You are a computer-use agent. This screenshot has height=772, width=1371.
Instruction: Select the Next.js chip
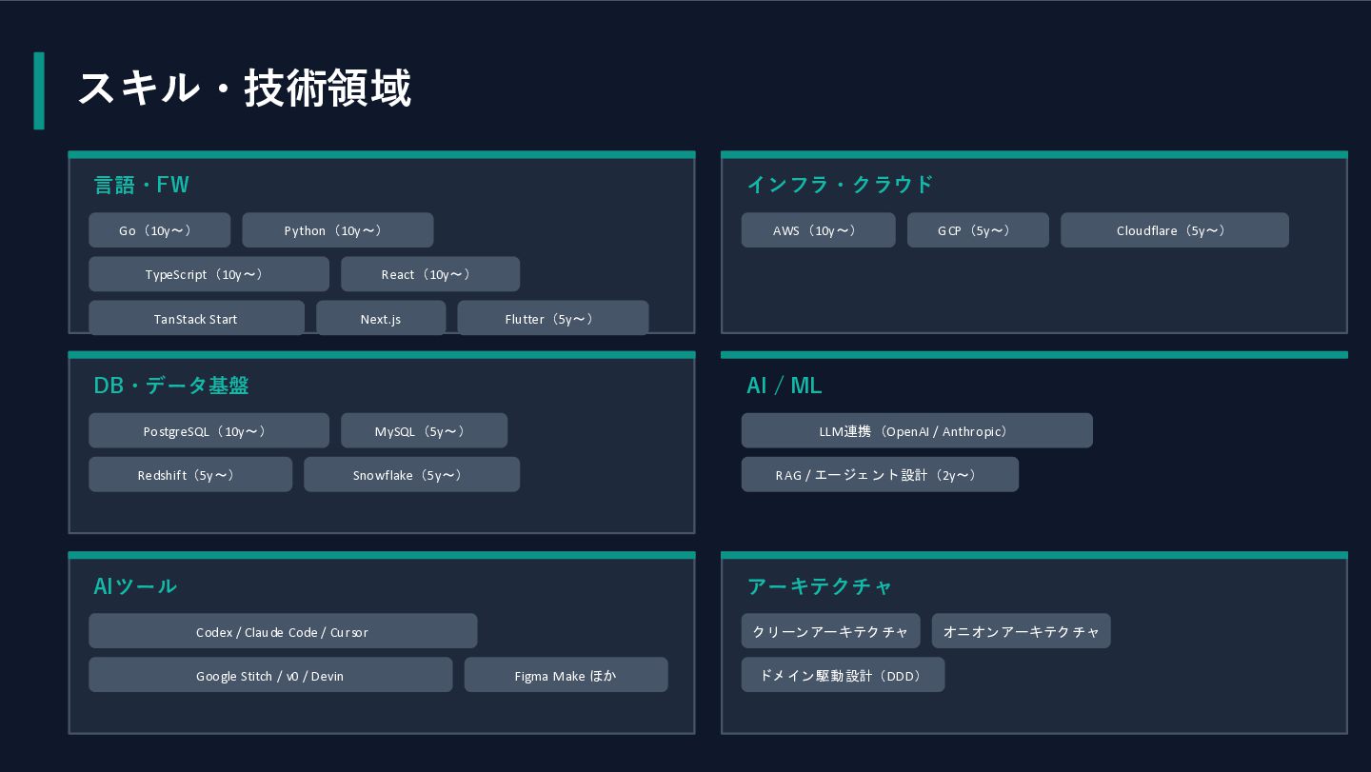pyautogui.click(x=380, y=318)
